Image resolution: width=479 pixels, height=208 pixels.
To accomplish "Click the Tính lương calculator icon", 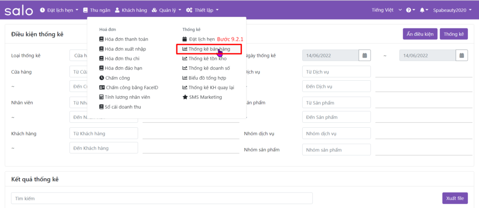I will point(102,97).
